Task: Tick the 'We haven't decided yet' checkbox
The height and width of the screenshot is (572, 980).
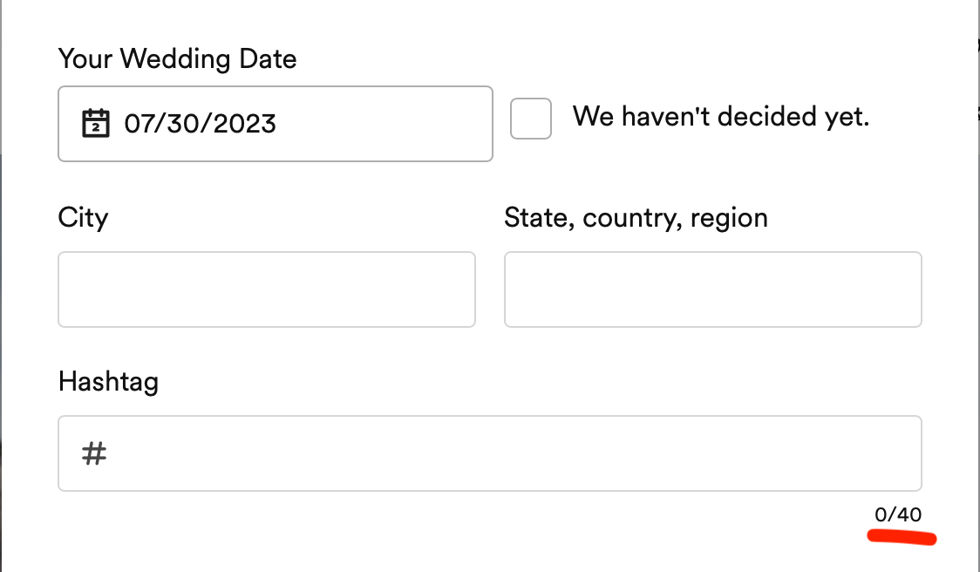Action: click(531, 119)
